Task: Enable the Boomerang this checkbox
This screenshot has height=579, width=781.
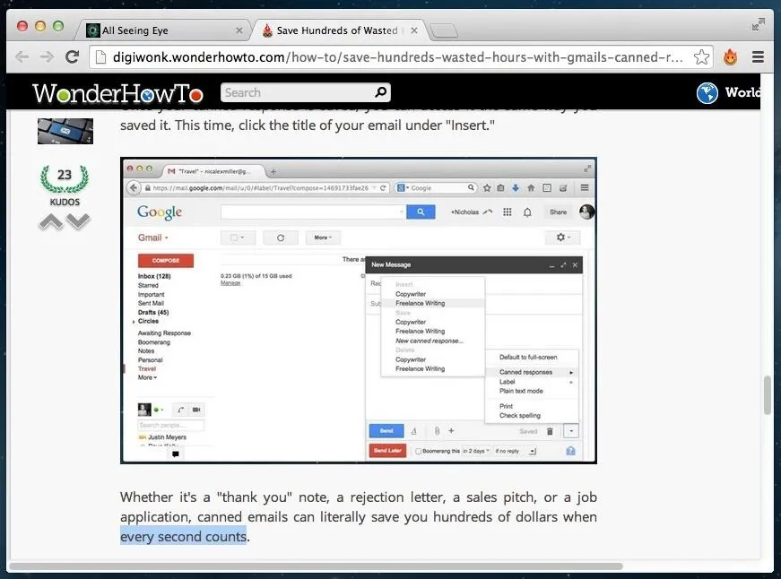Action: pos(419,452)
